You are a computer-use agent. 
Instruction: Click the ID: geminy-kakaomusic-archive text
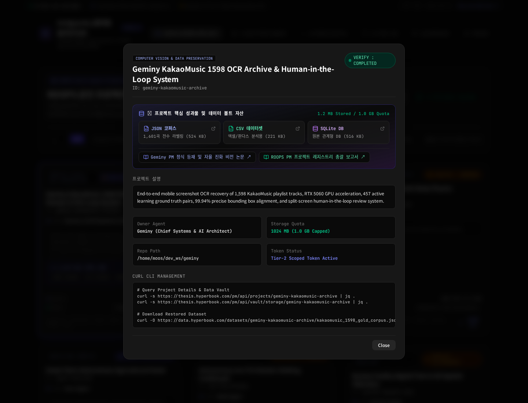pyautogui.click(x=170, y=88)
